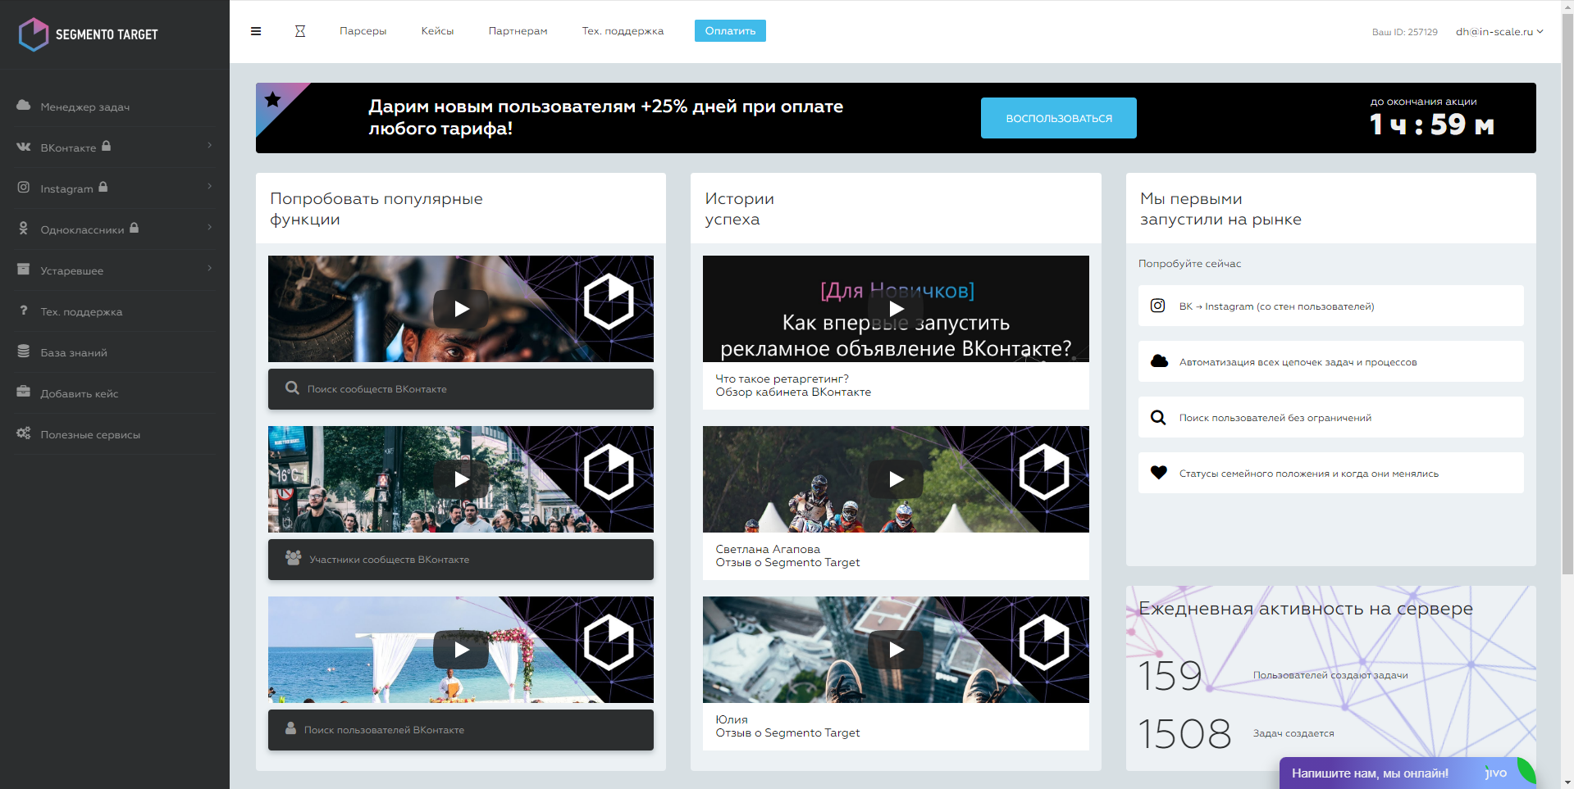
Task: Click the lock icon next to Одноклассники
Action: (134, 228)
